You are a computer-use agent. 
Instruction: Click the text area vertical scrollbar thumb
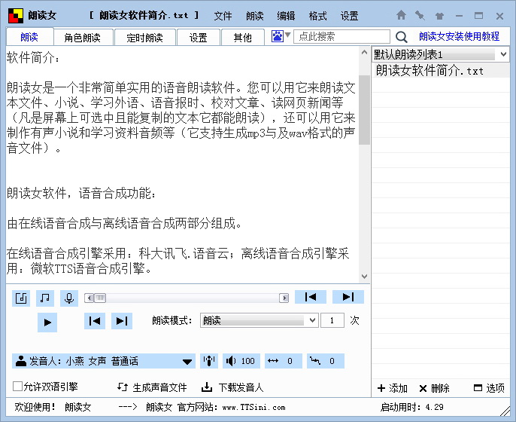click(x=364, y=110)
